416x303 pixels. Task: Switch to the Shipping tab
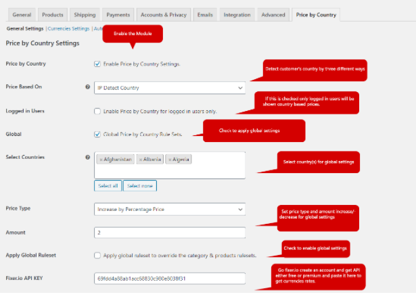click(85, 15)
